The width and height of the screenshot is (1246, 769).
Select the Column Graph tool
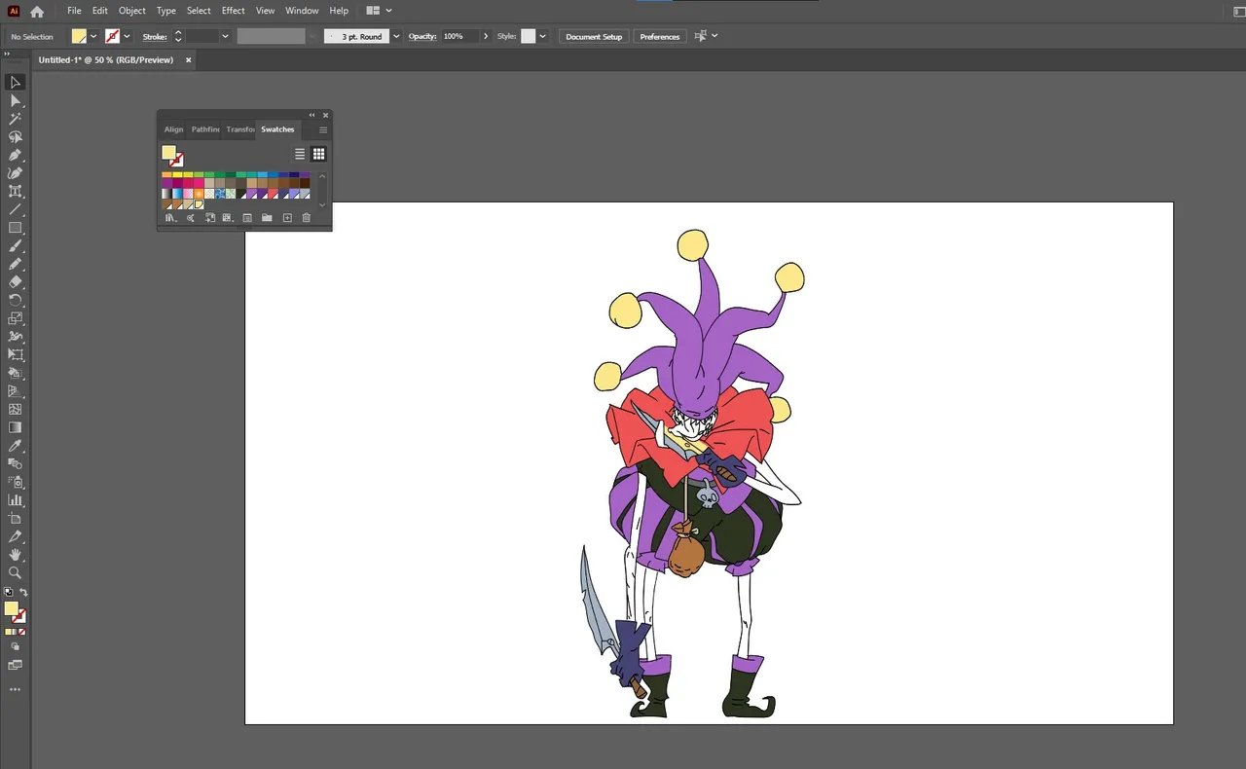[x=15, y=500]
